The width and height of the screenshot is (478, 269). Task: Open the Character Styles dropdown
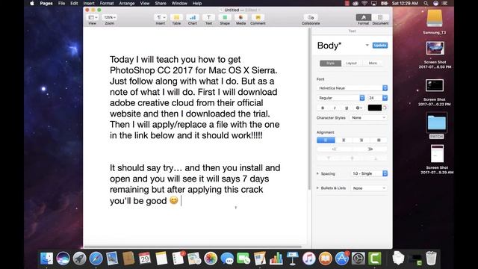click(x=368, y=117)
